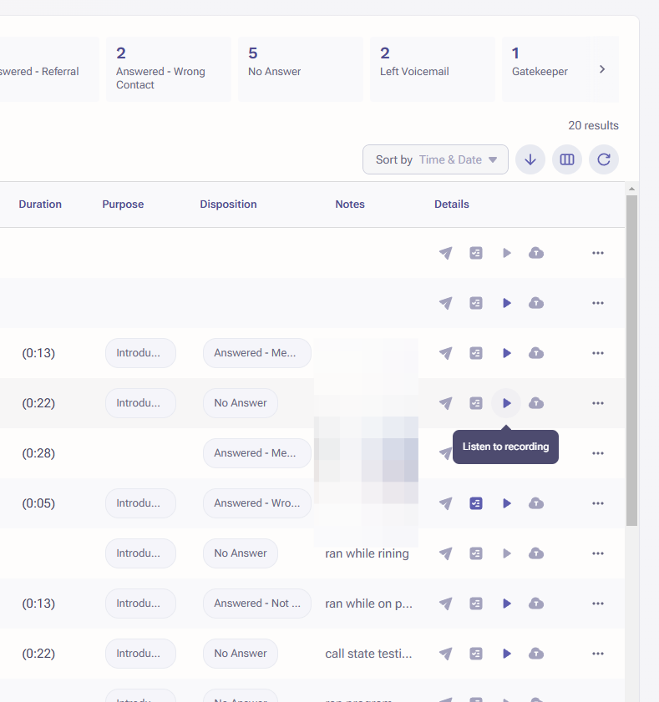Filter by Answered - Wrong Contact card
659x702 pixels.
169,69
